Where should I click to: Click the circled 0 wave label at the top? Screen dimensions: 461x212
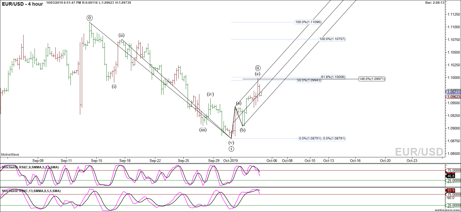[90, 18]
